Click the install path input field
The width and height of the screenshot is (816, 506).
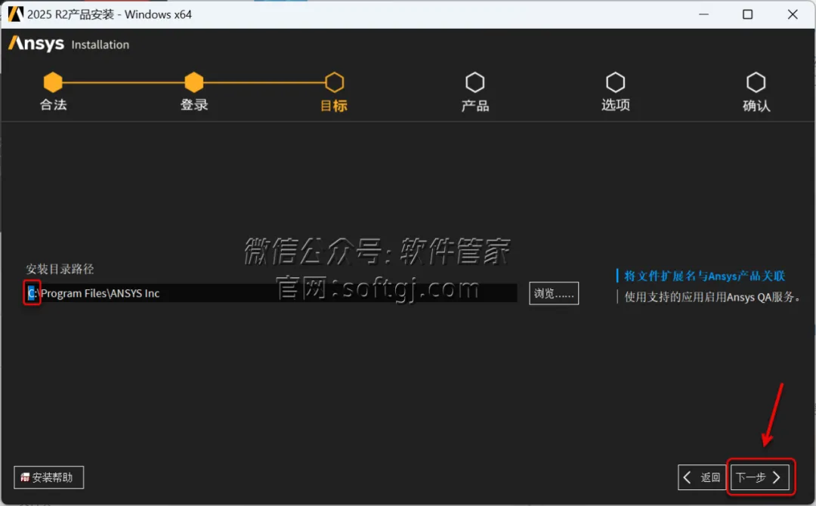(271, 293)
